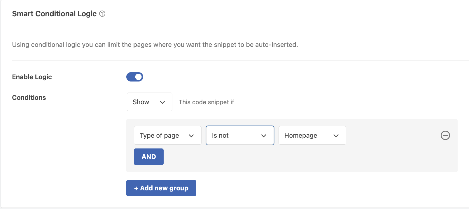
Task: Open the Homepage value dropdown
Action: (312, 135)
